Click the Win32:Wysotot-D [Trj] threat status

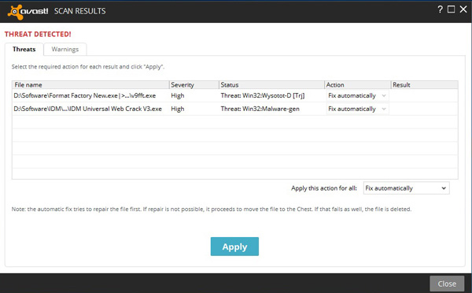pyautogui.click(x=263, y=95)
